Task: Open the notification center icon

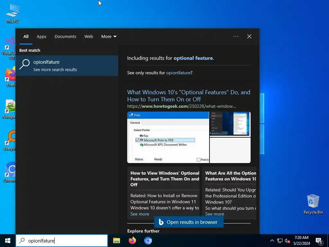Action: click(319, 241)
